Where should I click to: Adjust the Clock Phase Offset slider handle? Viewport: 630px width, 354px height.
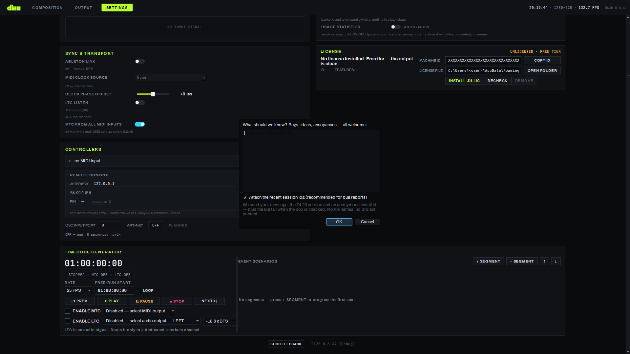(x=153, y=94)
